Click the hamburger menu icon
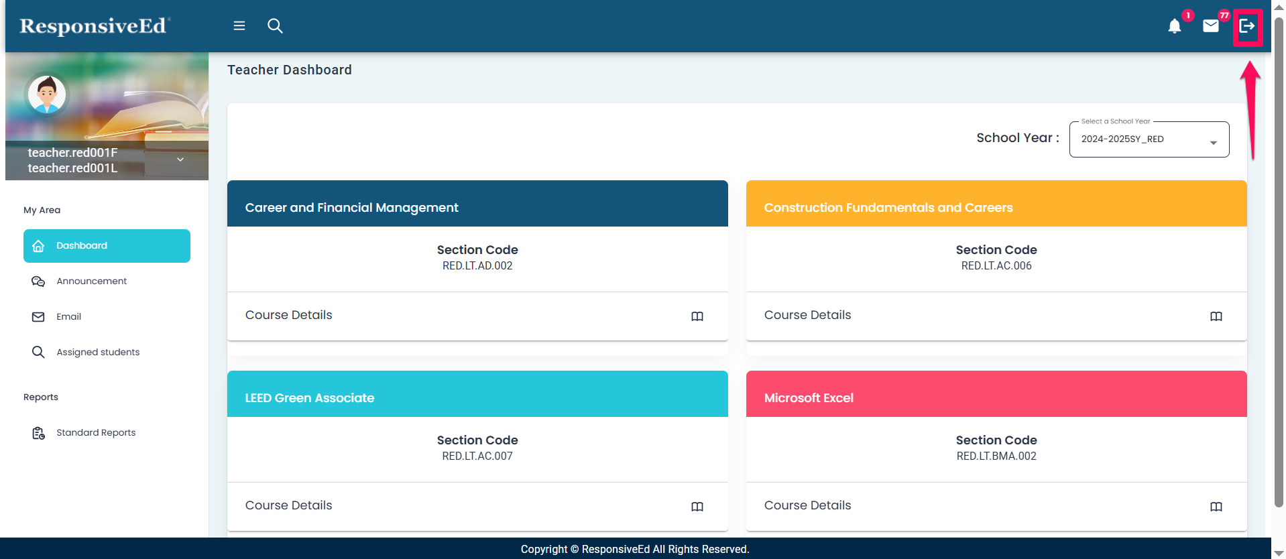 (239, 26)
